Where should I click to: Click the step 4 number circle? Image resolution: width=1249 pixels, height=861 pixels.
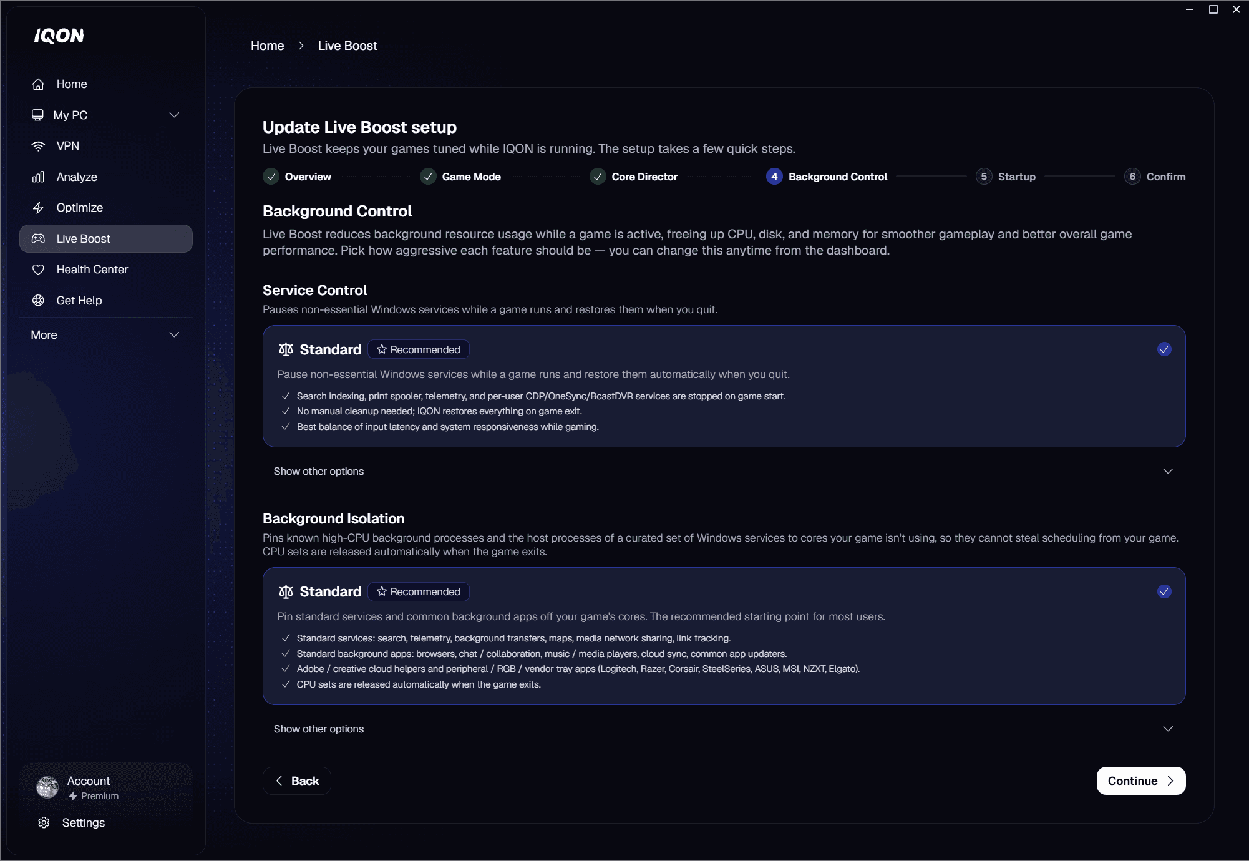774,177
